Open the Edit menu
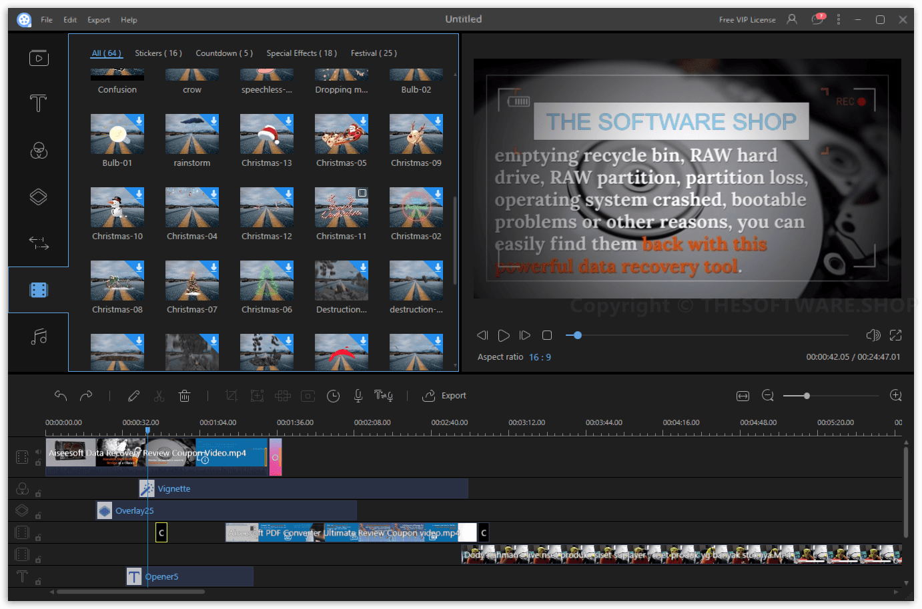Screen dimensions: 922x609 pos(70,20)
